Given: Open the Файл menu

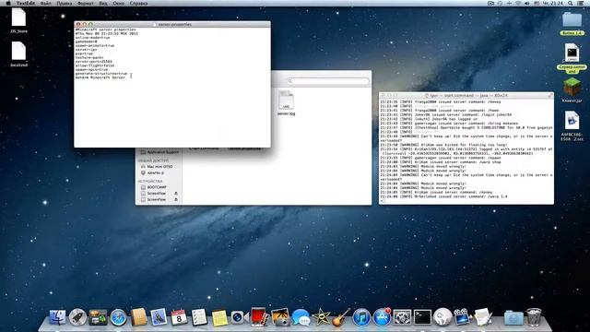Looking at the screenshot, I should [x=45, y=3].
